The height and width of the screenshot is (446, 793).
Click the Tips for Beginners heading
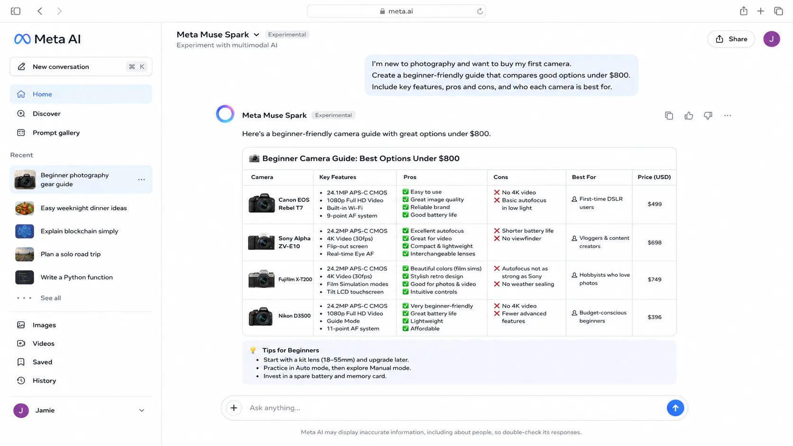click(x=291, y=350)
